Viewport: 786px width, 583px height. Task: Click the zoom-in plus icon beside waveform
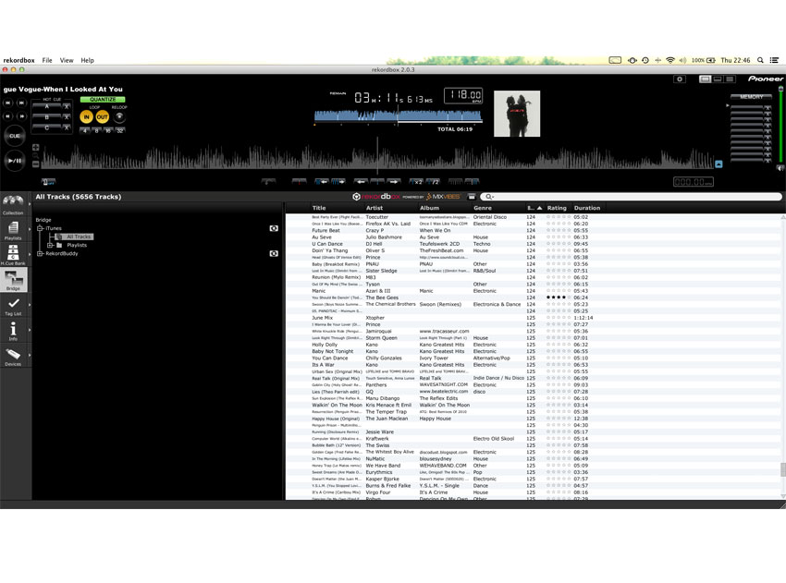(x=35, y=147)
